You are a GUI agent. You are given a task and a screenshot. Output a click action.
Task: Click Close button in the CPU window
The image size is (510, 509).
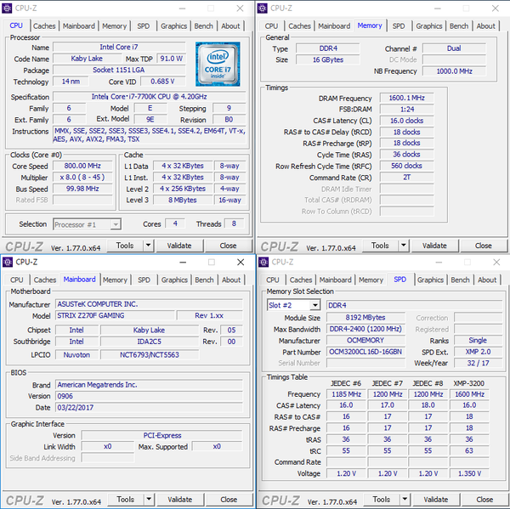pyautogui.click(x=228, y=246)
